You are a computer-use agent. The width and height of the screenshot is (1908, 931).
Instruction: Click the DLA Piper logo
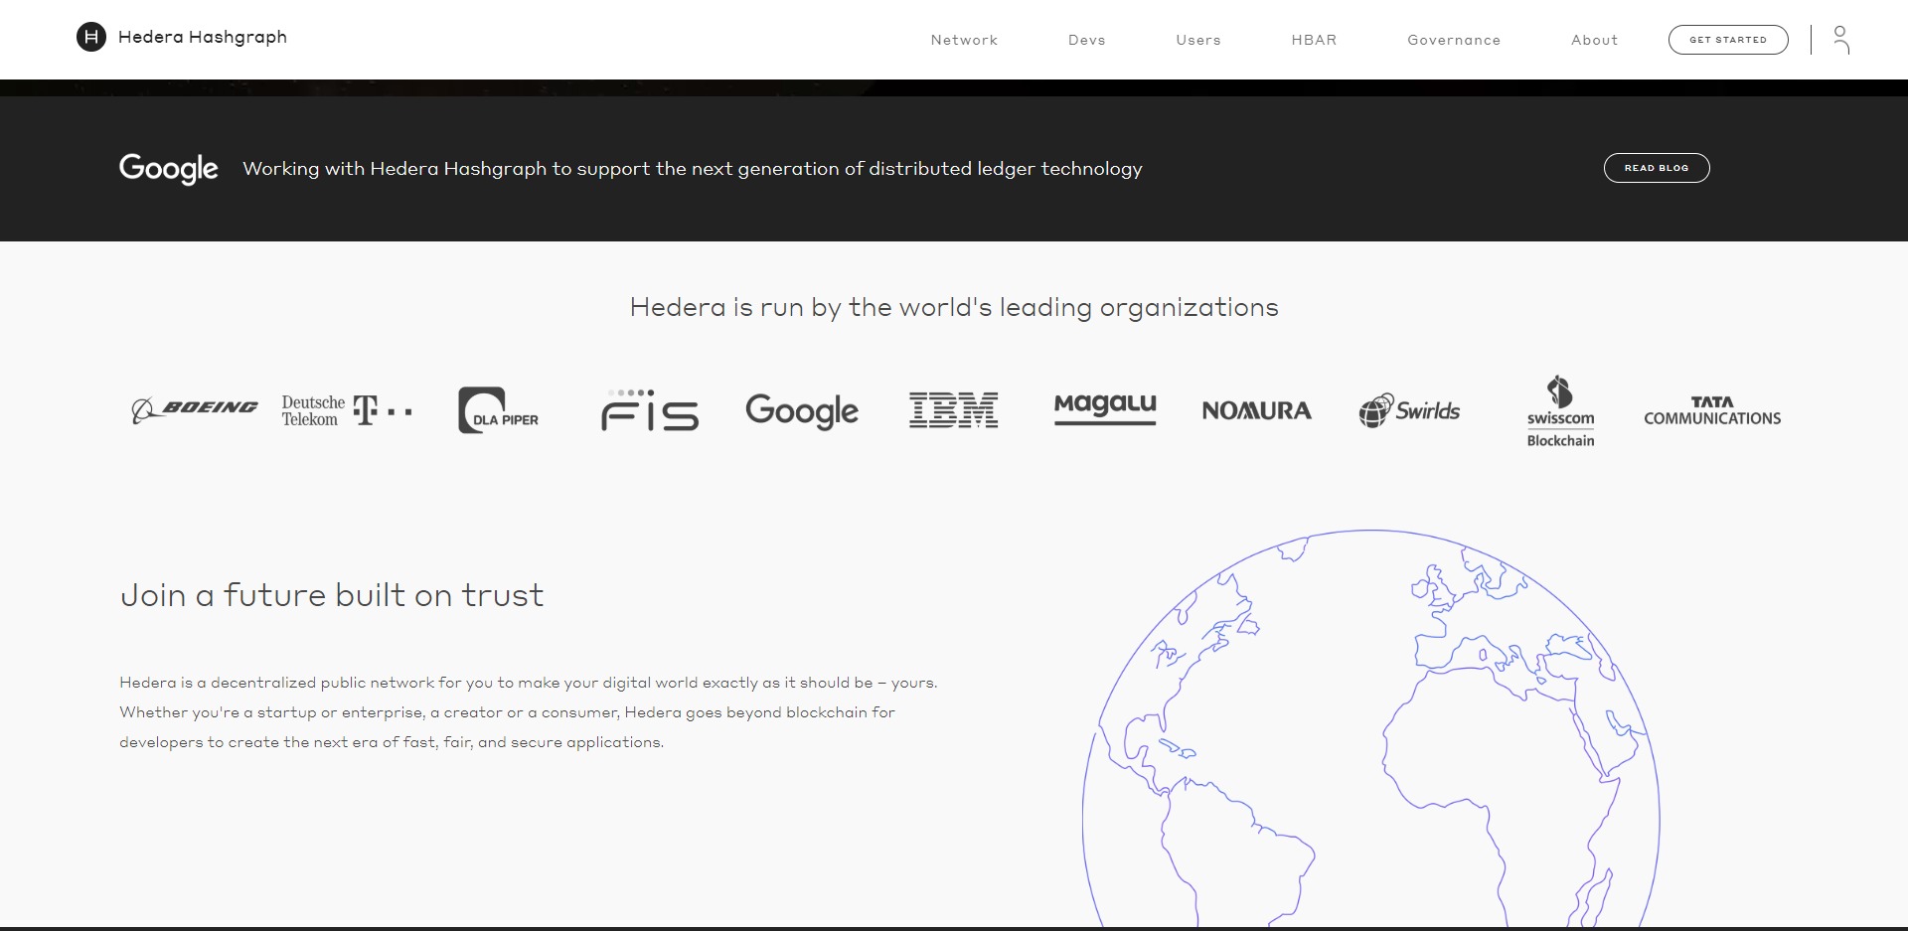coord(498,410)
